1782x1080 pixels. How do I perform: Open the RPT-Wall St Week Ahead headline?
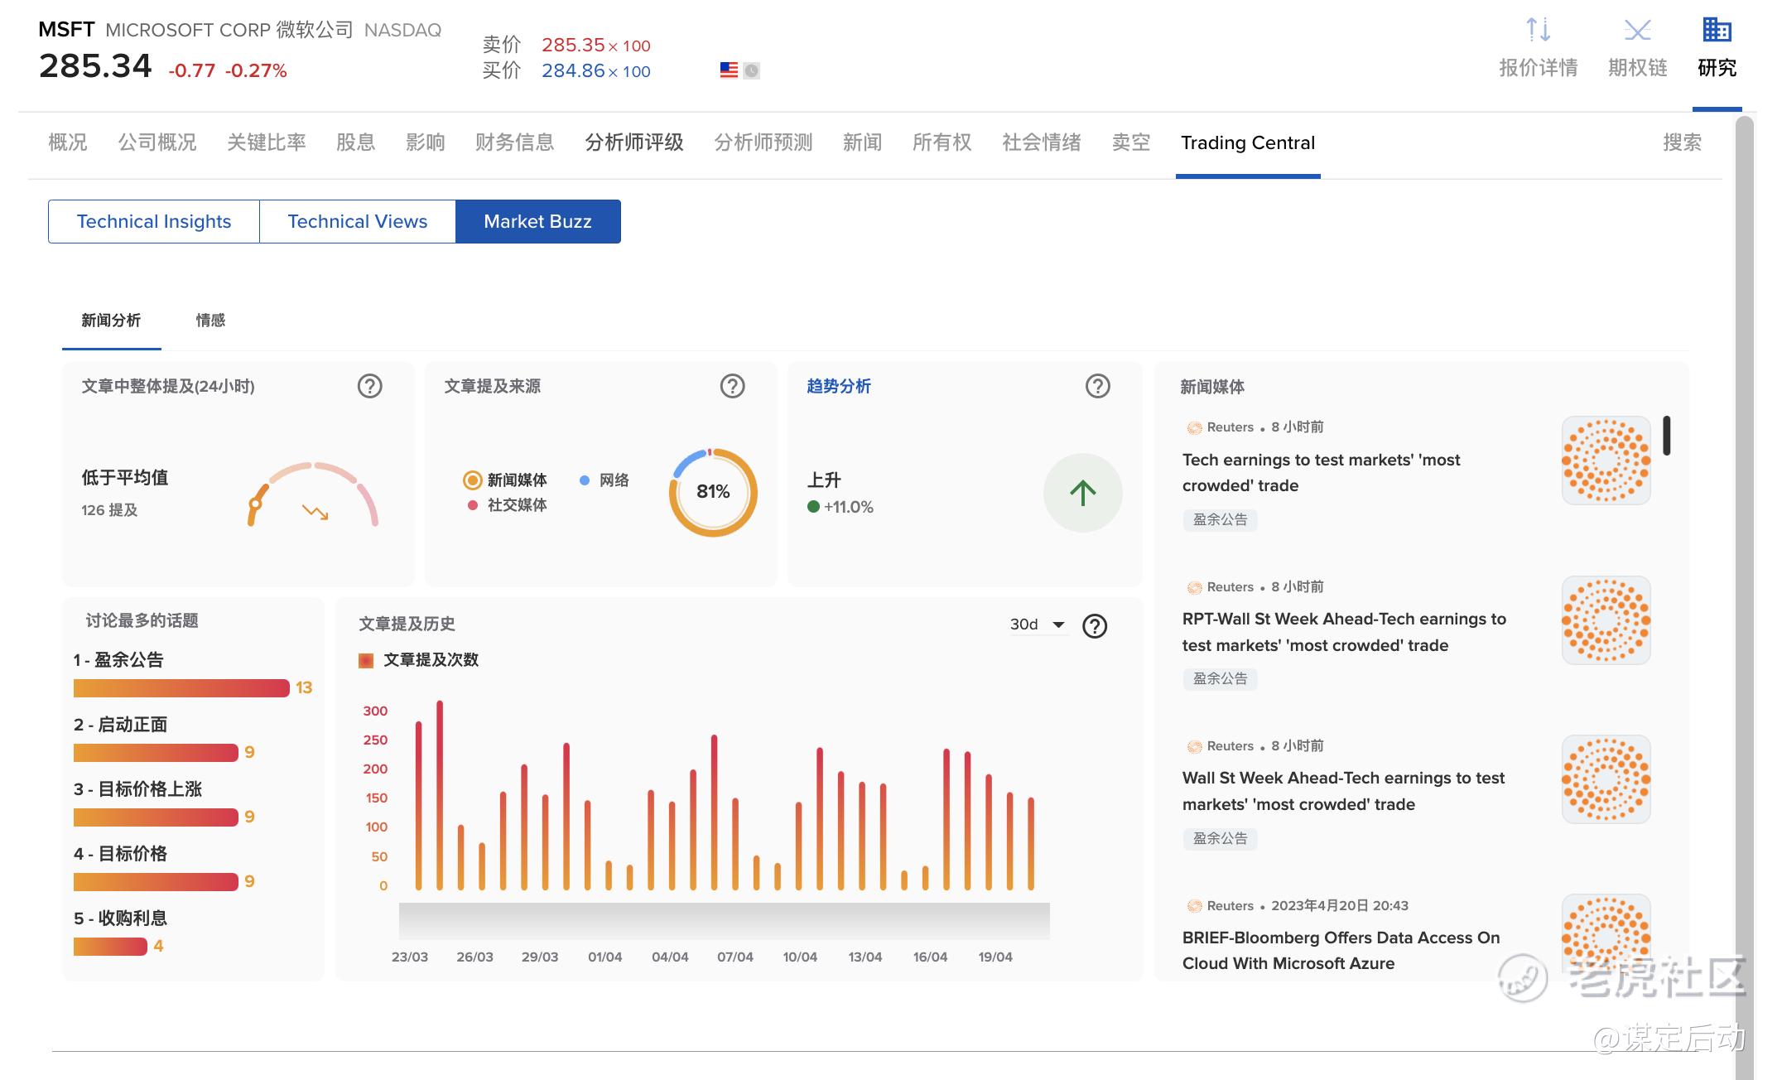[x=1344, y=632]
